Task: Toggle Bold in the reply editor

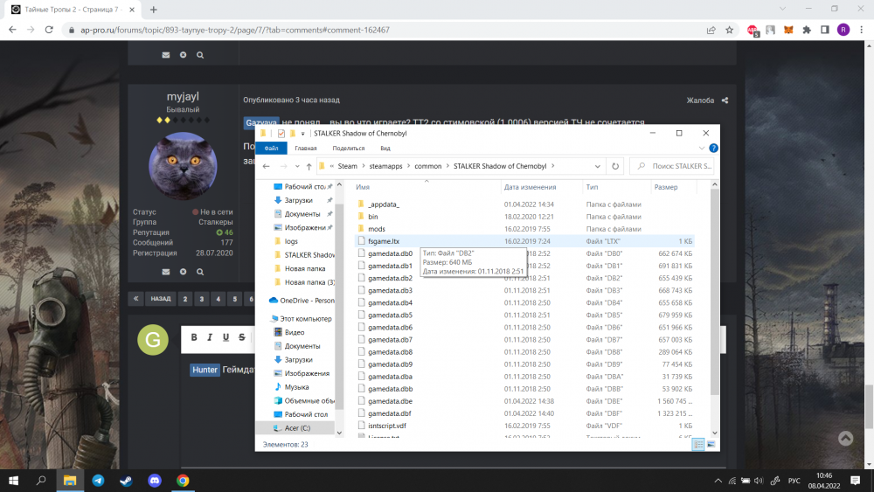Action: (x=195, y=337)
